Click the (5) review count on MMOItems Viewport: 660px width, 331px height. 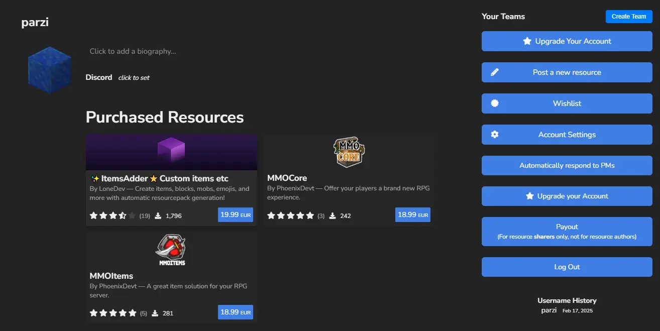click(144, 313)
